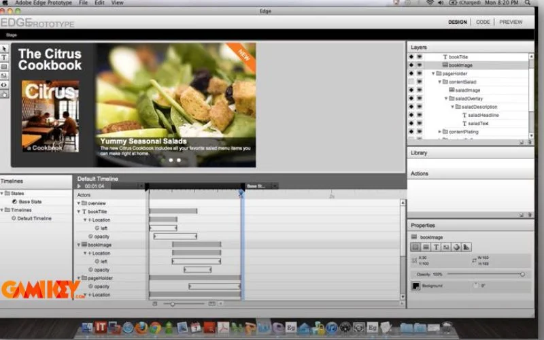The width and height of the screenshot is (544, 340).
Task: Select the hand tool in toolbar
Action: tap(4, 94)
